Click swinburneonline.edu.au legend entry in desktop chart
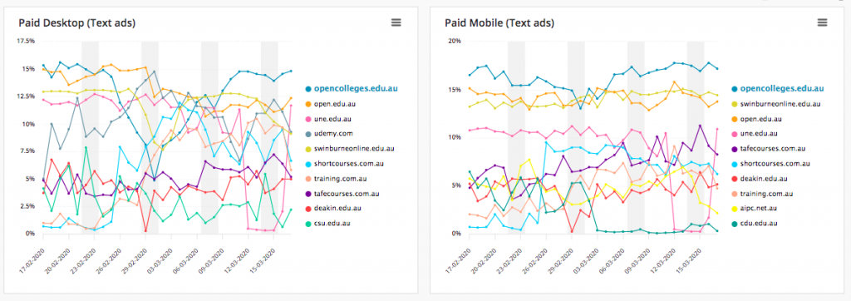The image size is (851, 301). 350,148
